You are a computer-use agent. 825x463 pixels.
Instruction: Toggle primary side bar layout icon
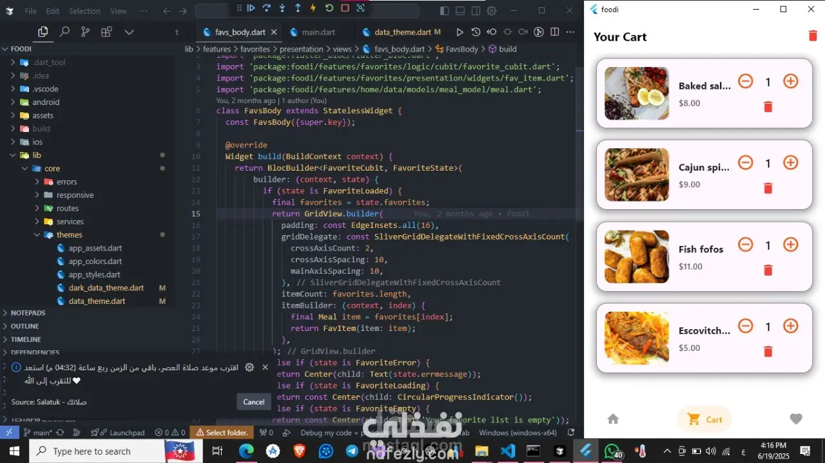tap(445, 10)
